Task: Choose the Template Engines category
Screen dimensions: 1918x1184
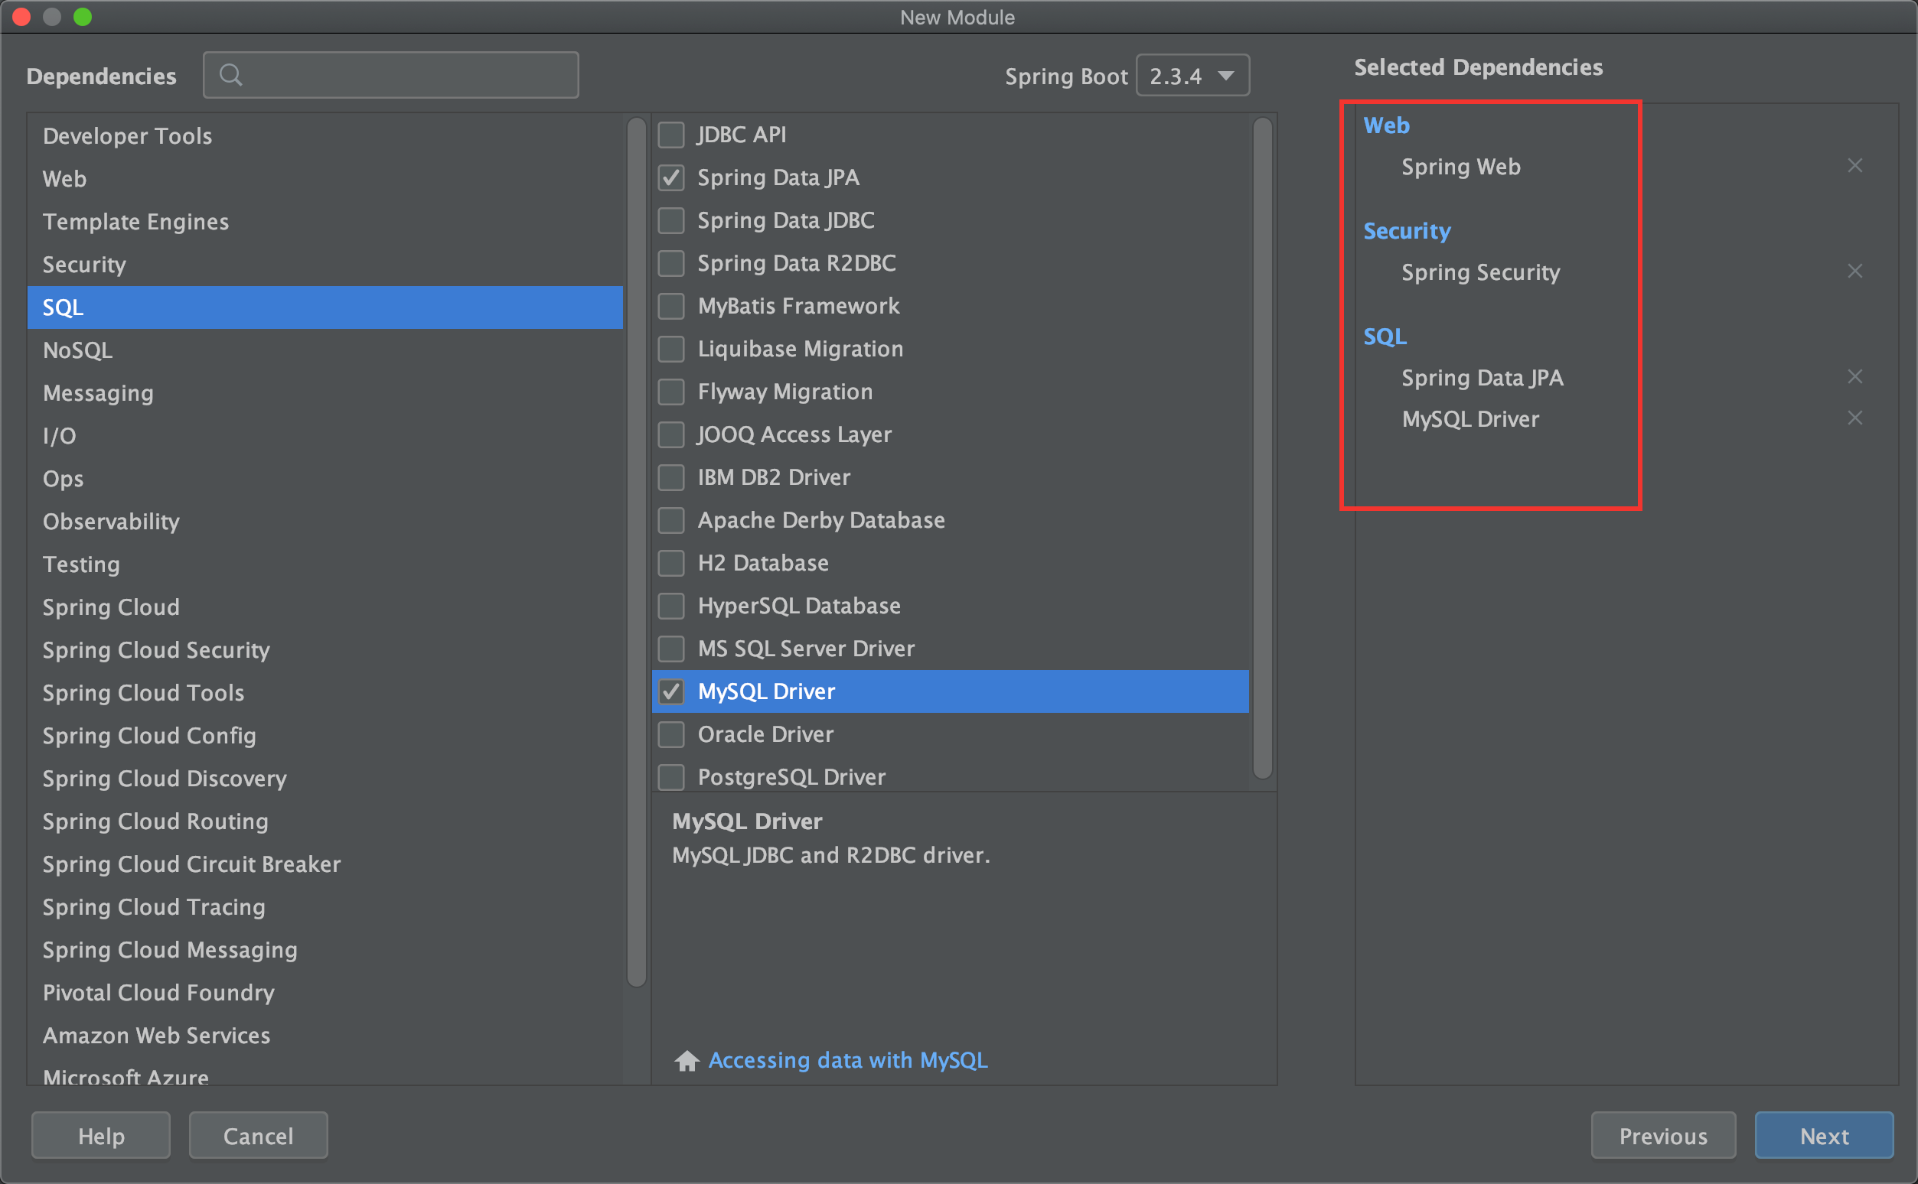Action: tap(325, 222)
